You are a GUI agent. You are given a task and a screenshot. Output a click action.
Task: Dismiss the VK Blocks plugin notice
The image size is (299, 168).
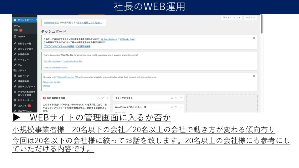254,38
